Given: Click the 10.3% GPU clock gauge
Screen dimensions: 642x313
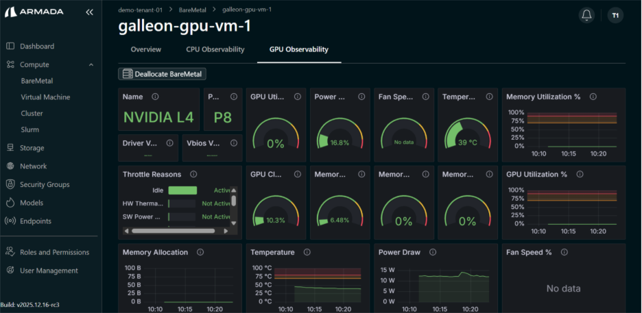Looking at the screenshot, I should 276,212.
